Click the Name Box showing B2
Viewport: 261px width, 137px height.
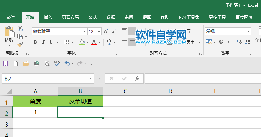[48, 78]
